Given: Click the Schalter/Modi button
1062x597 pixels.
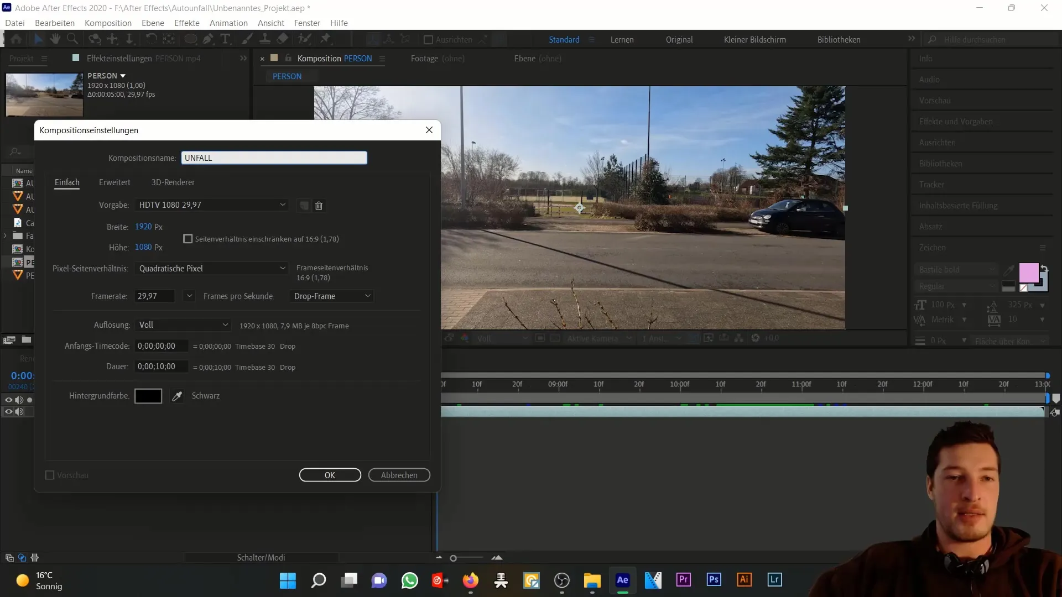Looking at the screenshot, I should click(261, 558).
